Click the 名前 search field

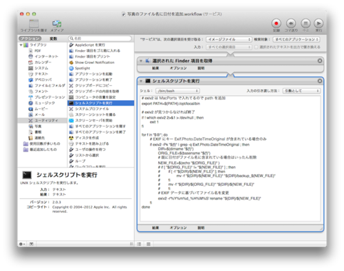[100, 38]
